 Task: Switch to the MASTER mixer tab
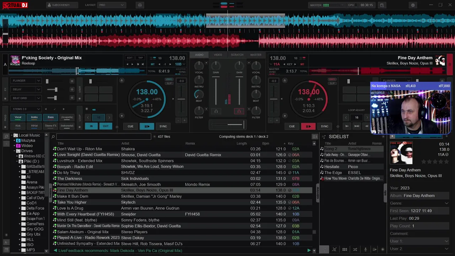pos(256,55)
